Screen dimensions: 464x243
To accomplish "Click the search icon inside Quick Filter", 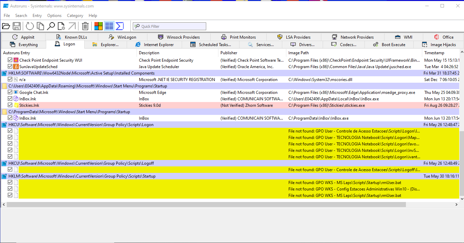I will click(x=137, y=26).
